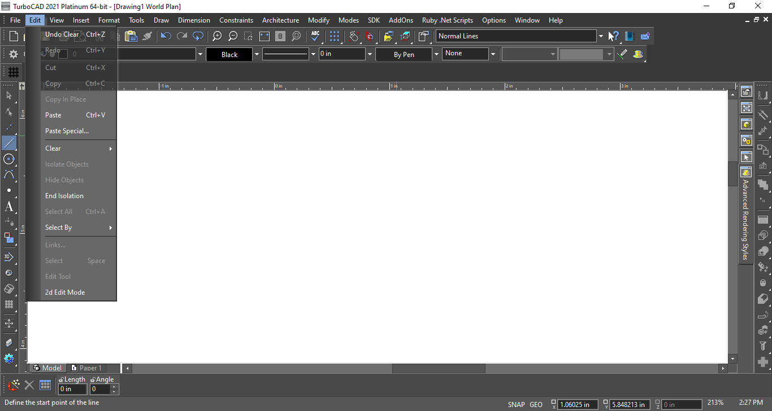Open the Normal Lines style dropdown
The height and width of the screenshot is (411, 772).
601,36
